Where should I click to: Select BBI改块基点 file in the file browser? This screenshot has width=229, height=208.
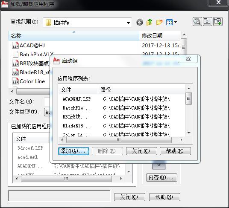(x=31, y=63)
